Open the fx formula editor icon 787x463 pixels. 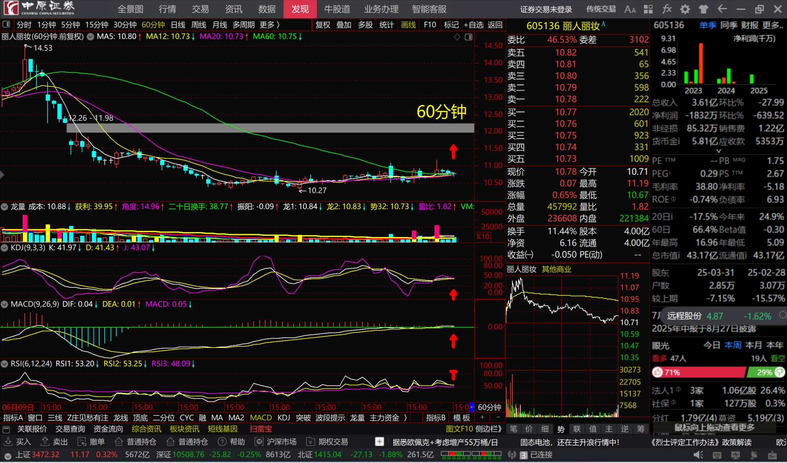click(666, 9)
